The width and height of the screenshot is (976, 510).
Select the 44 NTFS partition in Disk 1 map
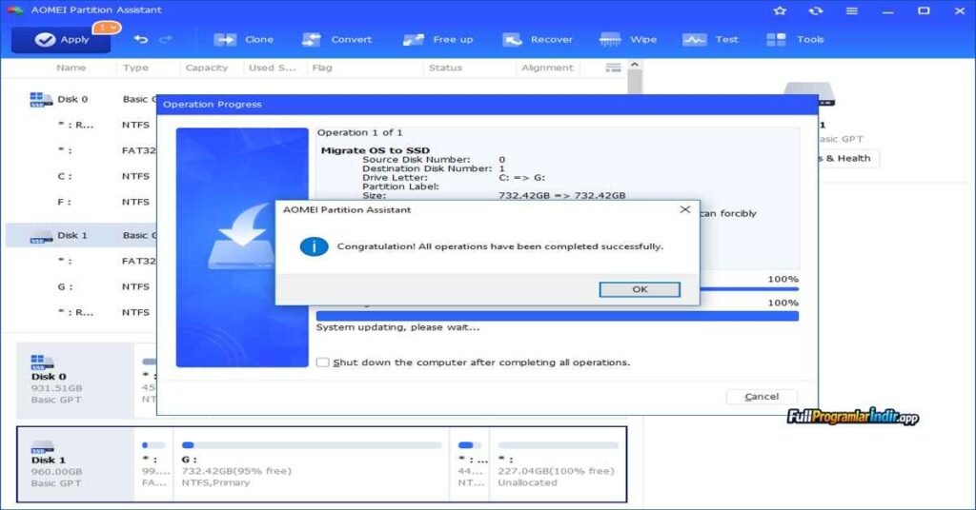470,464
